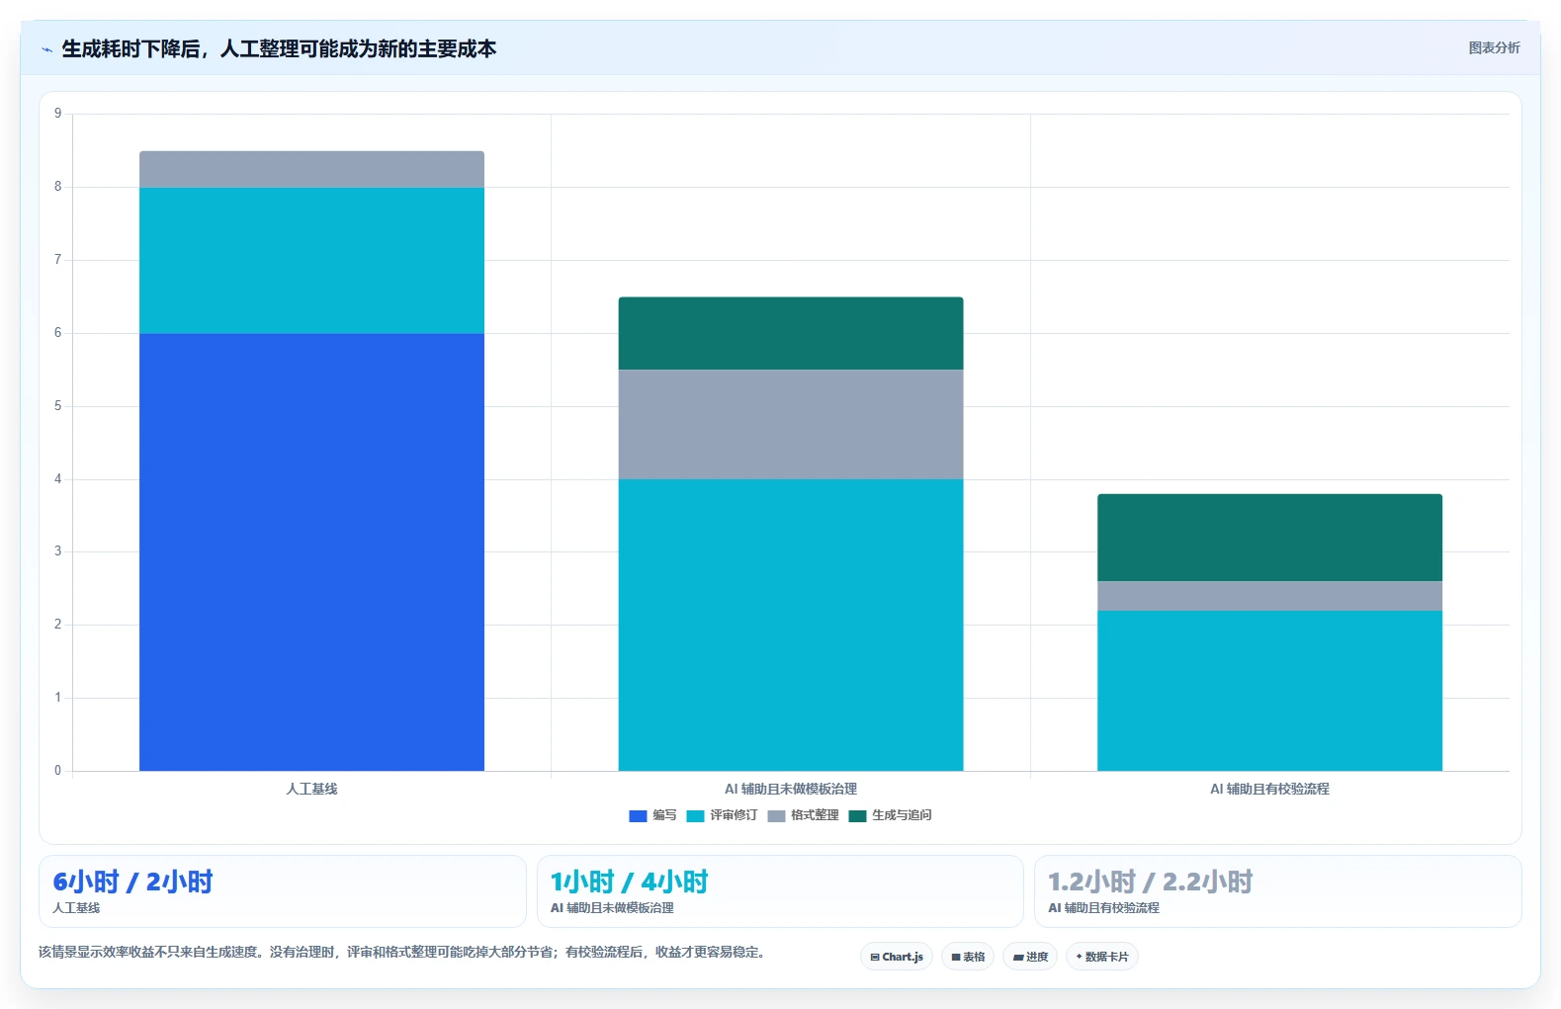Click the AI 辅助且有校验流程 x-axis label
The width and height of the screenshot is (1561, 1009).
[1269, 789]
